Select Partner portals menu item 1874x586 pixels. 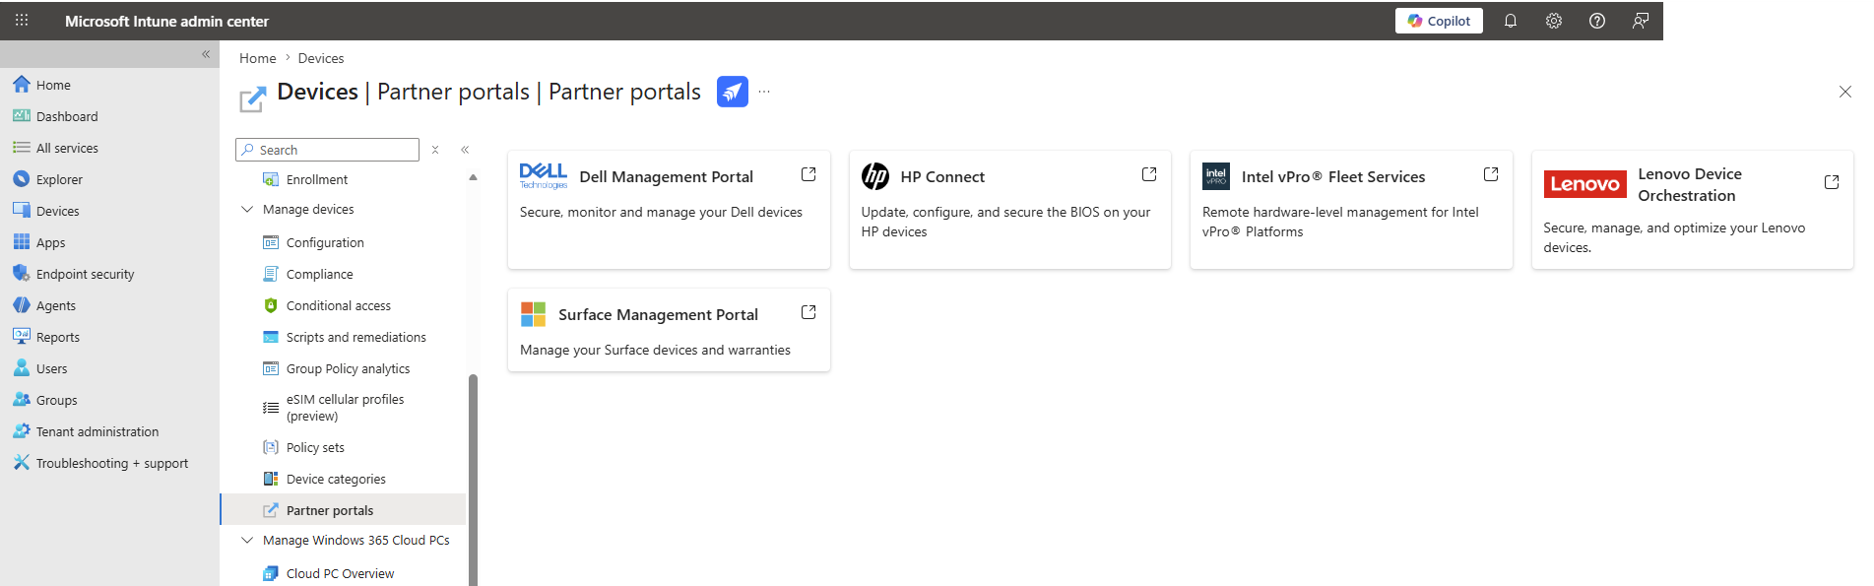(x=343, y=510)
